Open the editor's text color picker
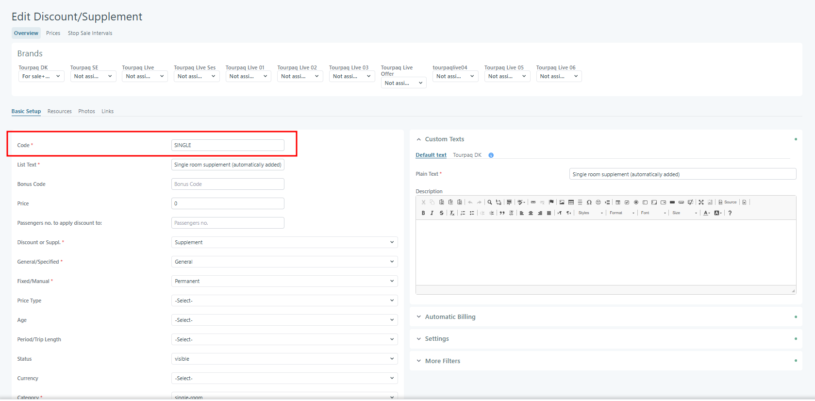This screenshot has height=401, width=815. point(706,213)
